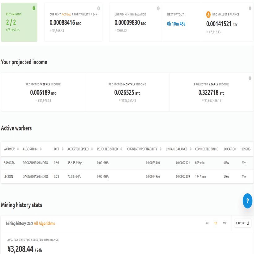Open info tooltip on projected income panel
This screenshot has height=254, width=254.
(x=250, y=78)
